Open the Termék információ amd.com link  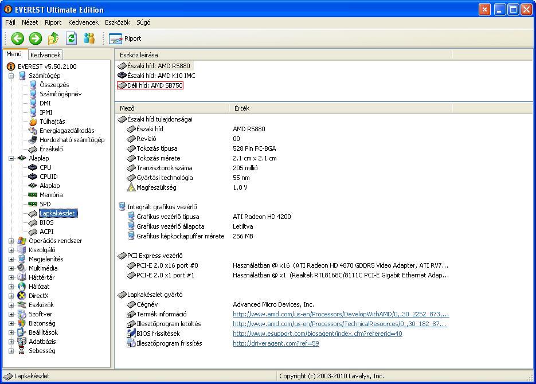tap(341, 314)
